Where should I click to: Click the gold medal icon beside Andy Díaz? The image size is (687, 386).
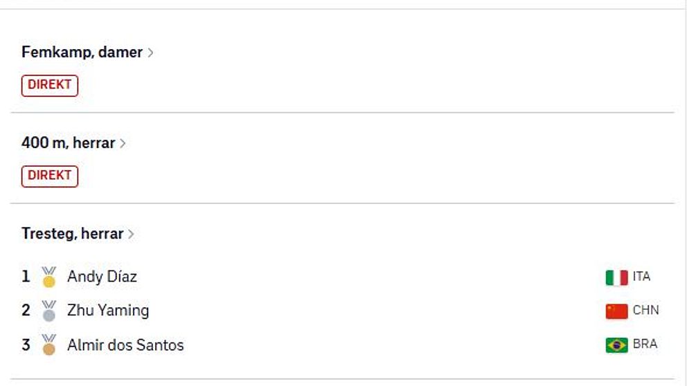[49, 277]
